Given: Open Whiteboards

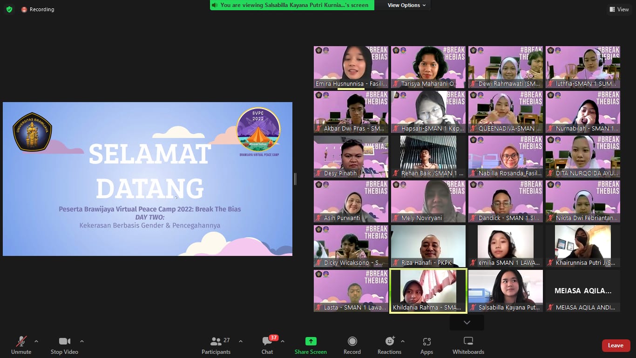Looking at the screenshot, I should [x=468, y=345].
